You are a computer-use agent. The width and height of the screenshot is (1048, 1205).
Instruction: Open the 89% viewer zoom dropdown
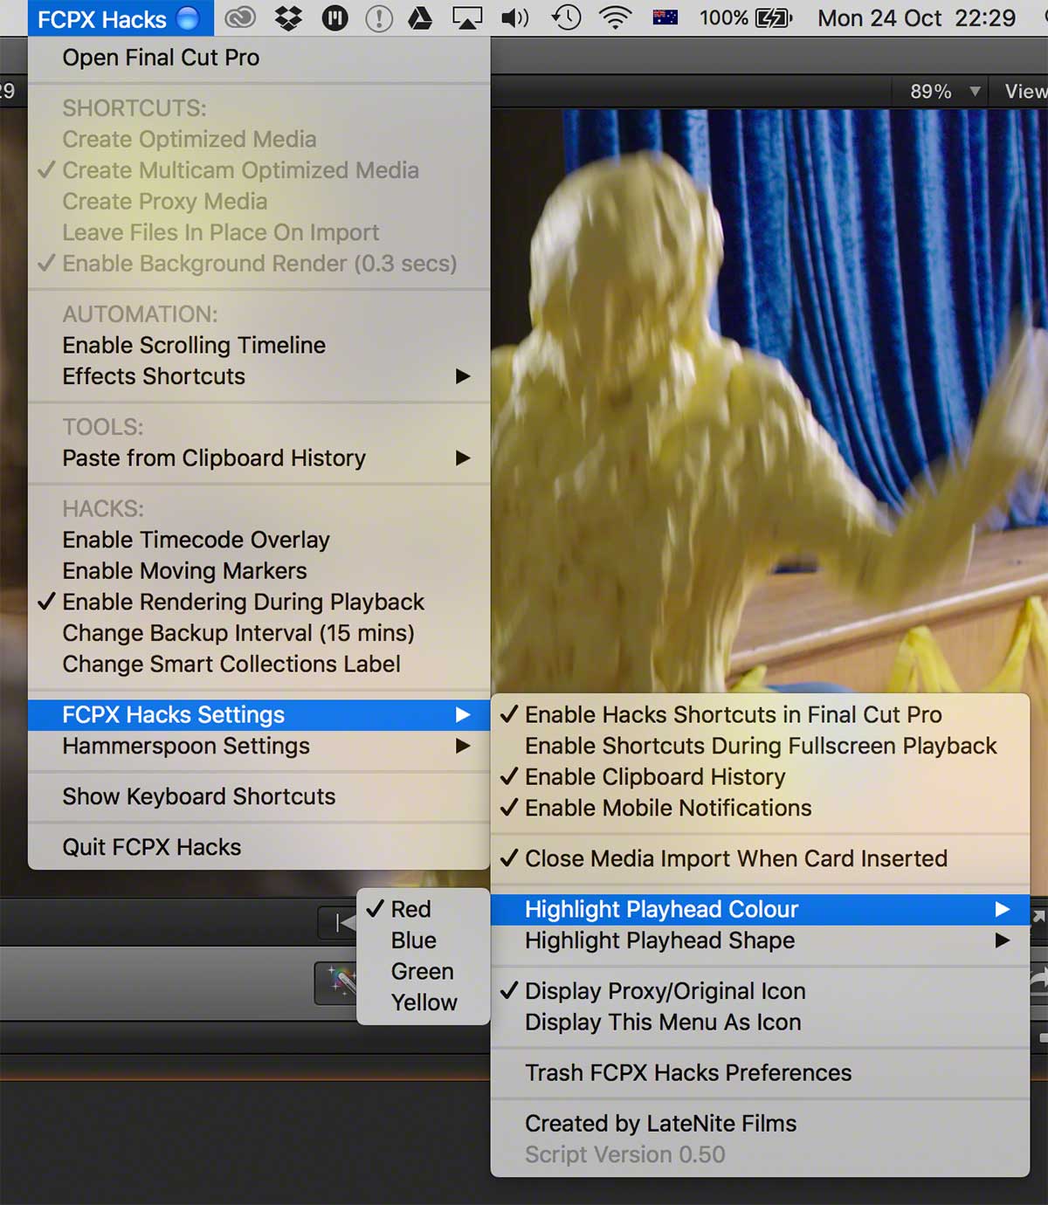pos(943,92)
